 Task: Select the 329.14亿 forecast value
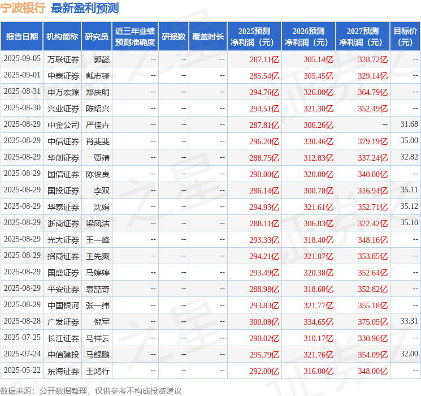click(x=372, y=76)
